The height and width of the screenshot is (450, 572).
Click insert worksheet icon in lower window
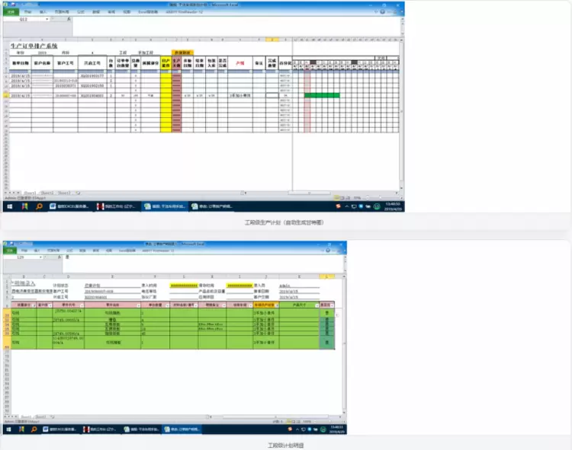tap(52, 416)
